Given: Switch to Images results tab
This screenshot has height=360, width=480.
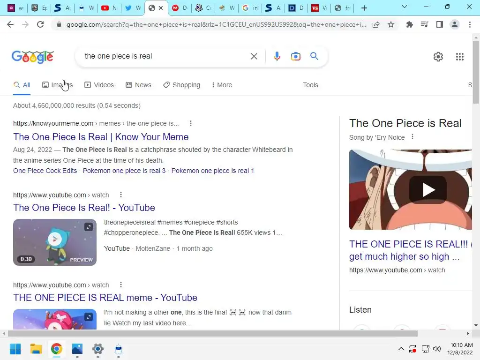Looking at the screenshot, I should click(x=57, y=85).
